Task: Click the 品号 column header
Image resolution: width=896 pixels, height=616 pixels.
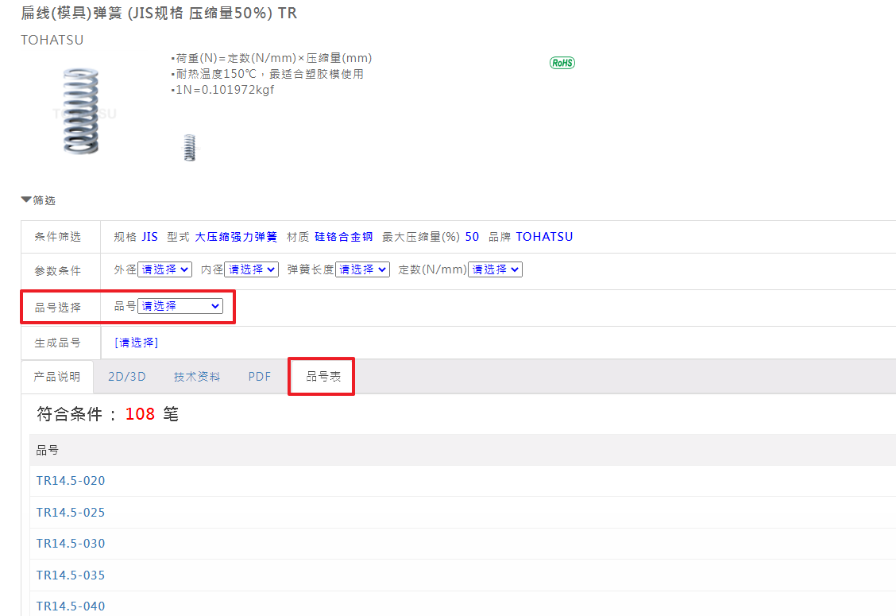Action: point(48,450)
